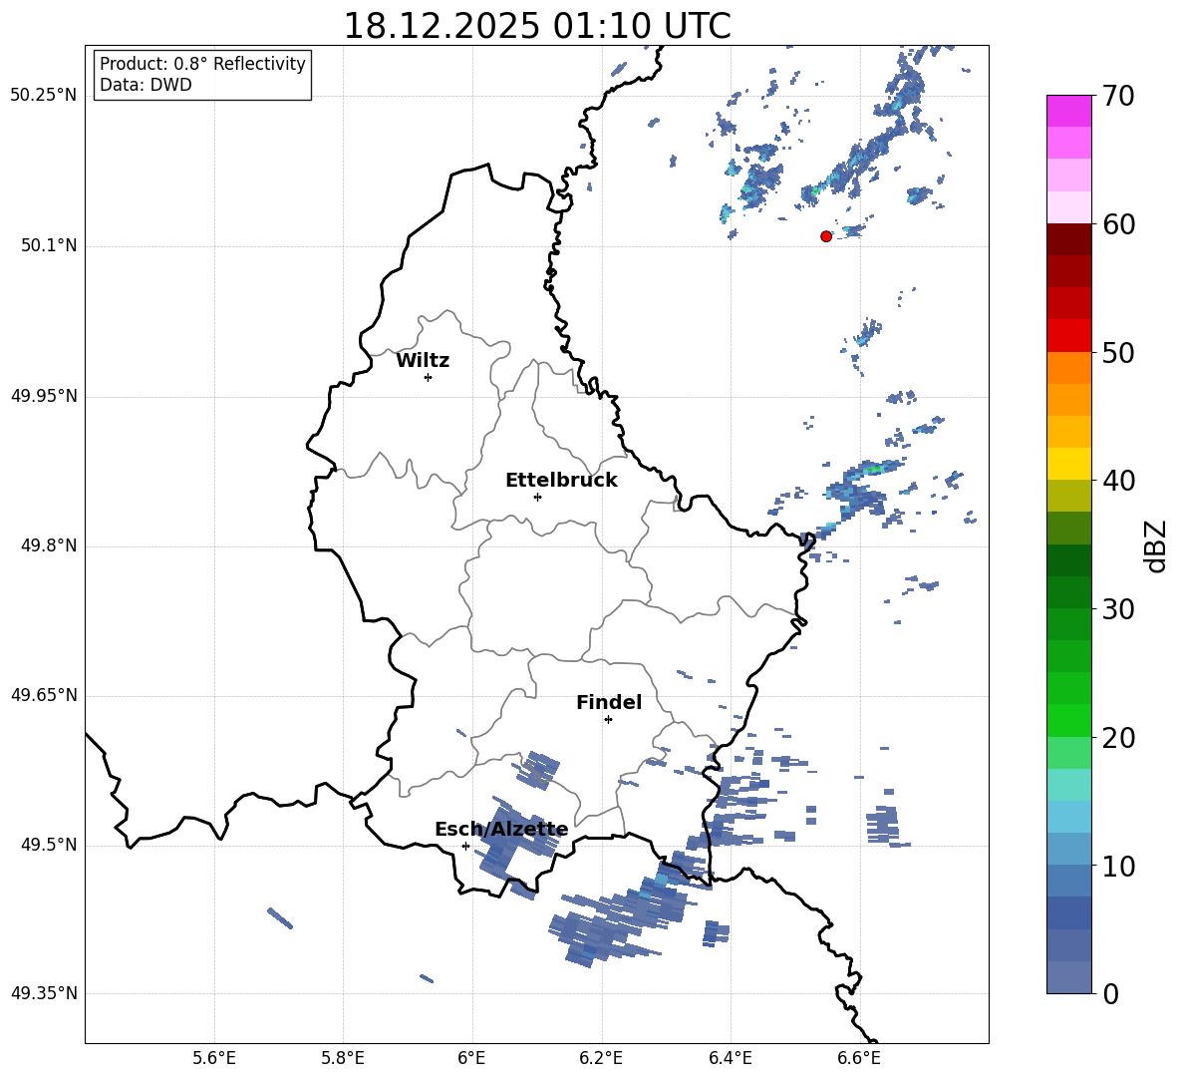
Task: Click the magenta swatch atop the colorbar
Action: (1069, 111)
